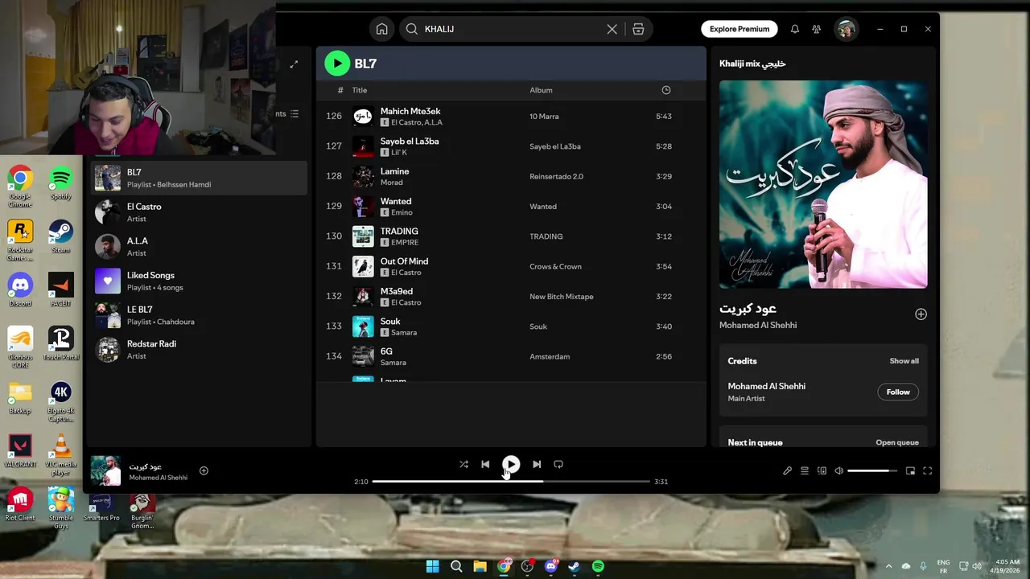Toggle repeat mode
The image size is (1030, 579).
(558, 464)
